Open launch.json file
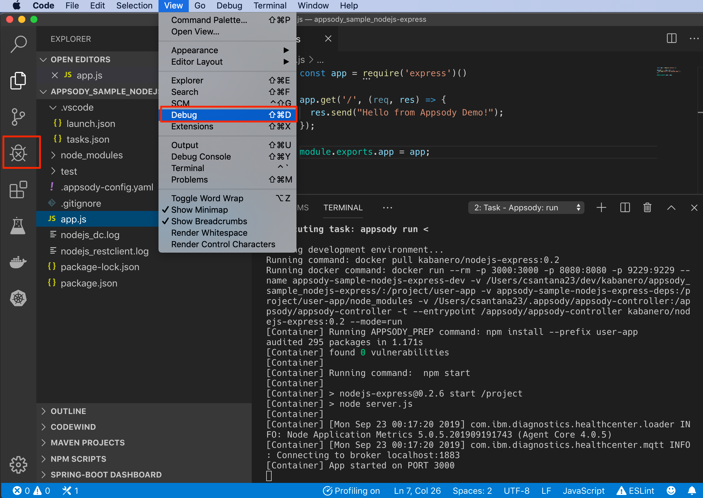Viewport: 703px width, 498px height. pos(90,124)
